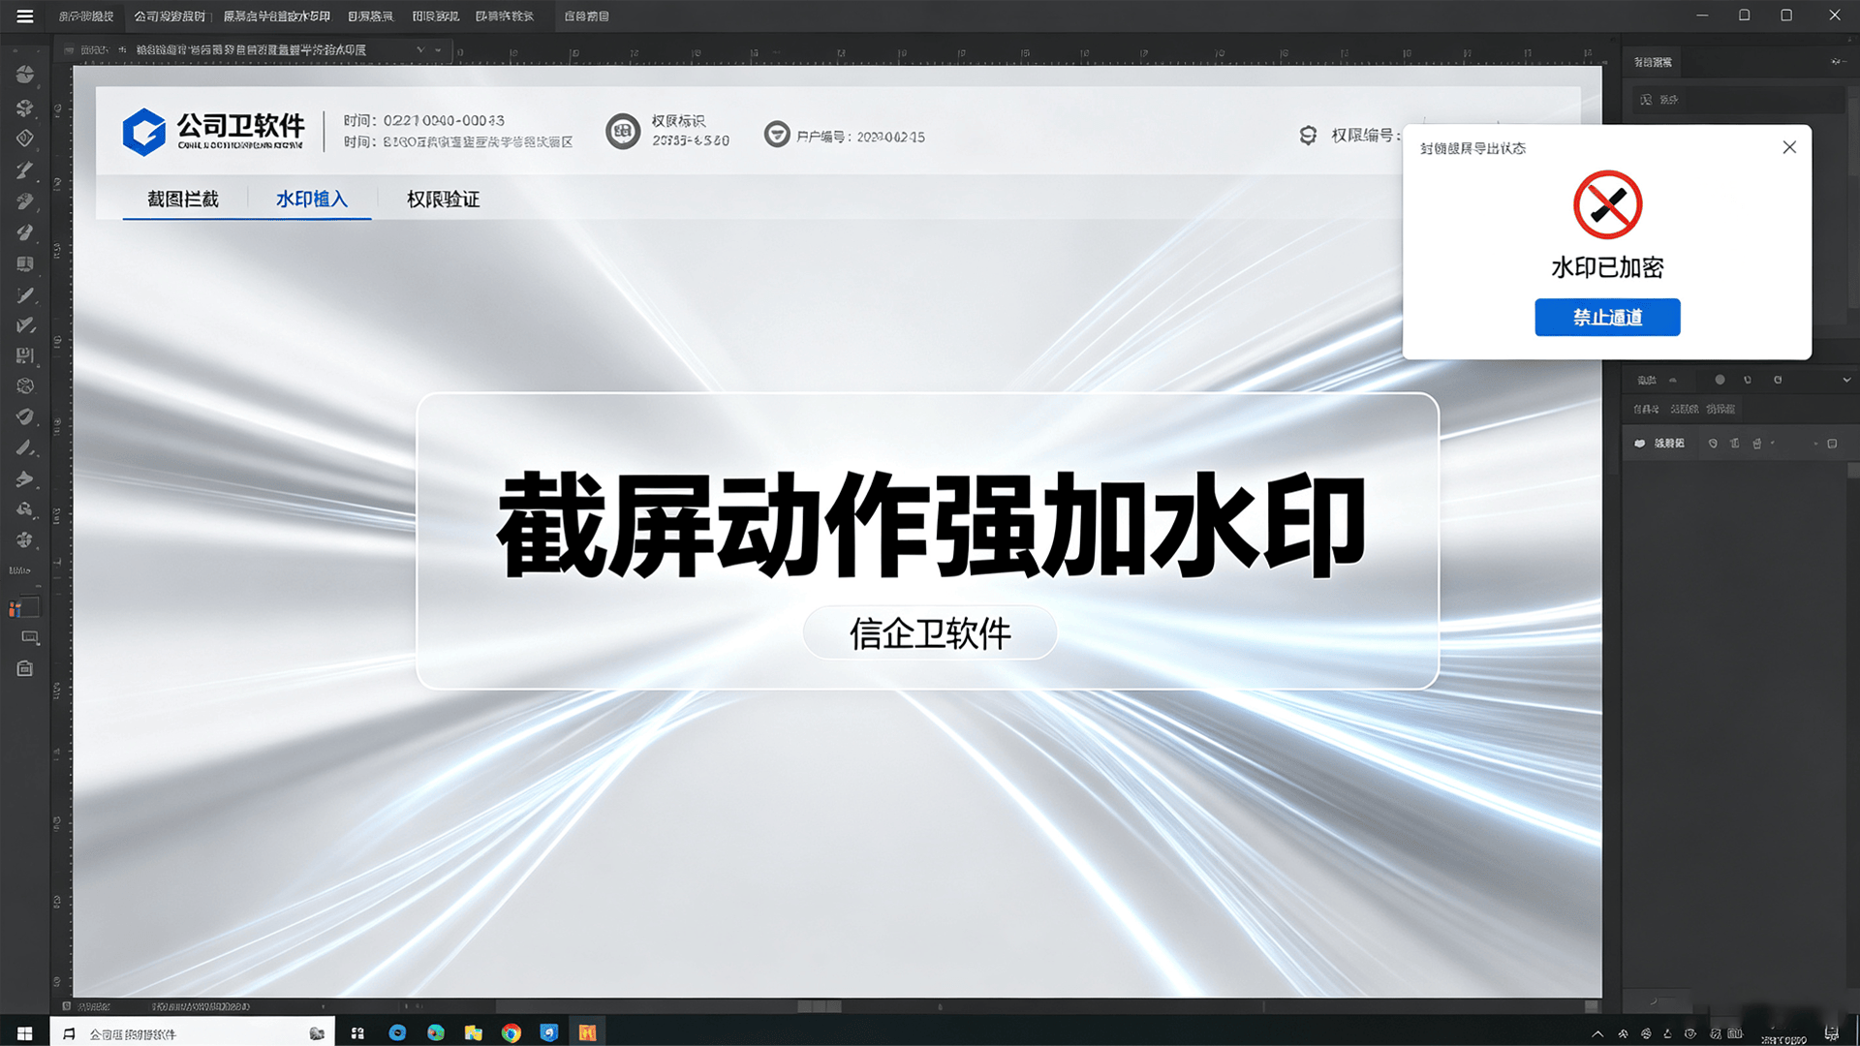Show hidden system tray icons chevron
Image resolution: width=1860 pixels, height=1046 pixels.
(1597, 1034)
